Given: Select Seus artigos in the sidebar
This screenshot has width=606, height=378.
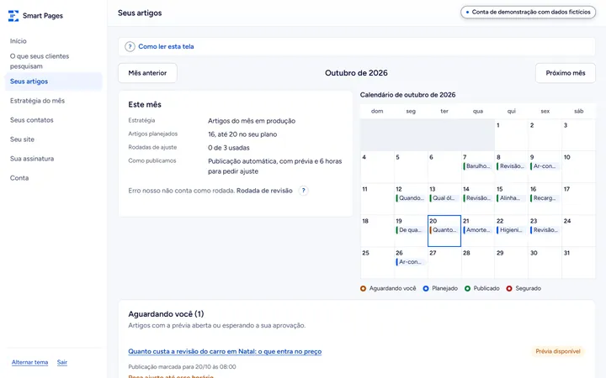Looking at the screenshot, I should (x=53, y=81).
